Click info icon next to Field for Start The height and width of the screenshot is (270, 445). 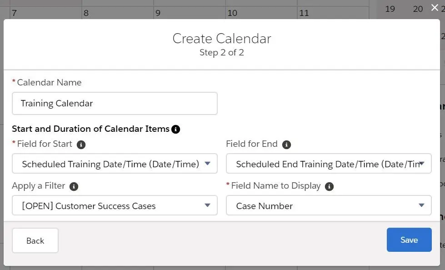click(81, 145)
